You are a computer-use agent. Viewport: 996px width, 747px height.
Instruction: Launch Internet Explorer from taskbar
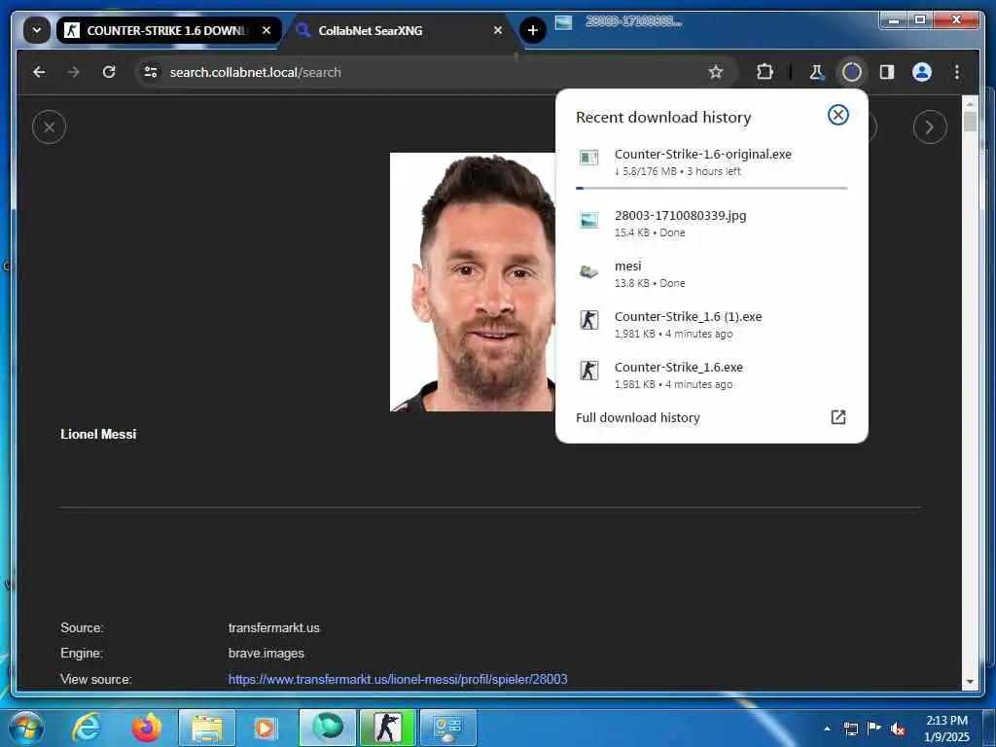click(87, 728)
